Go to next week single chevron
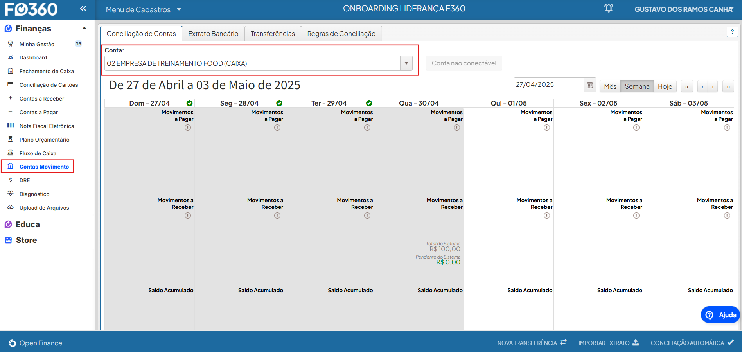 713,86
